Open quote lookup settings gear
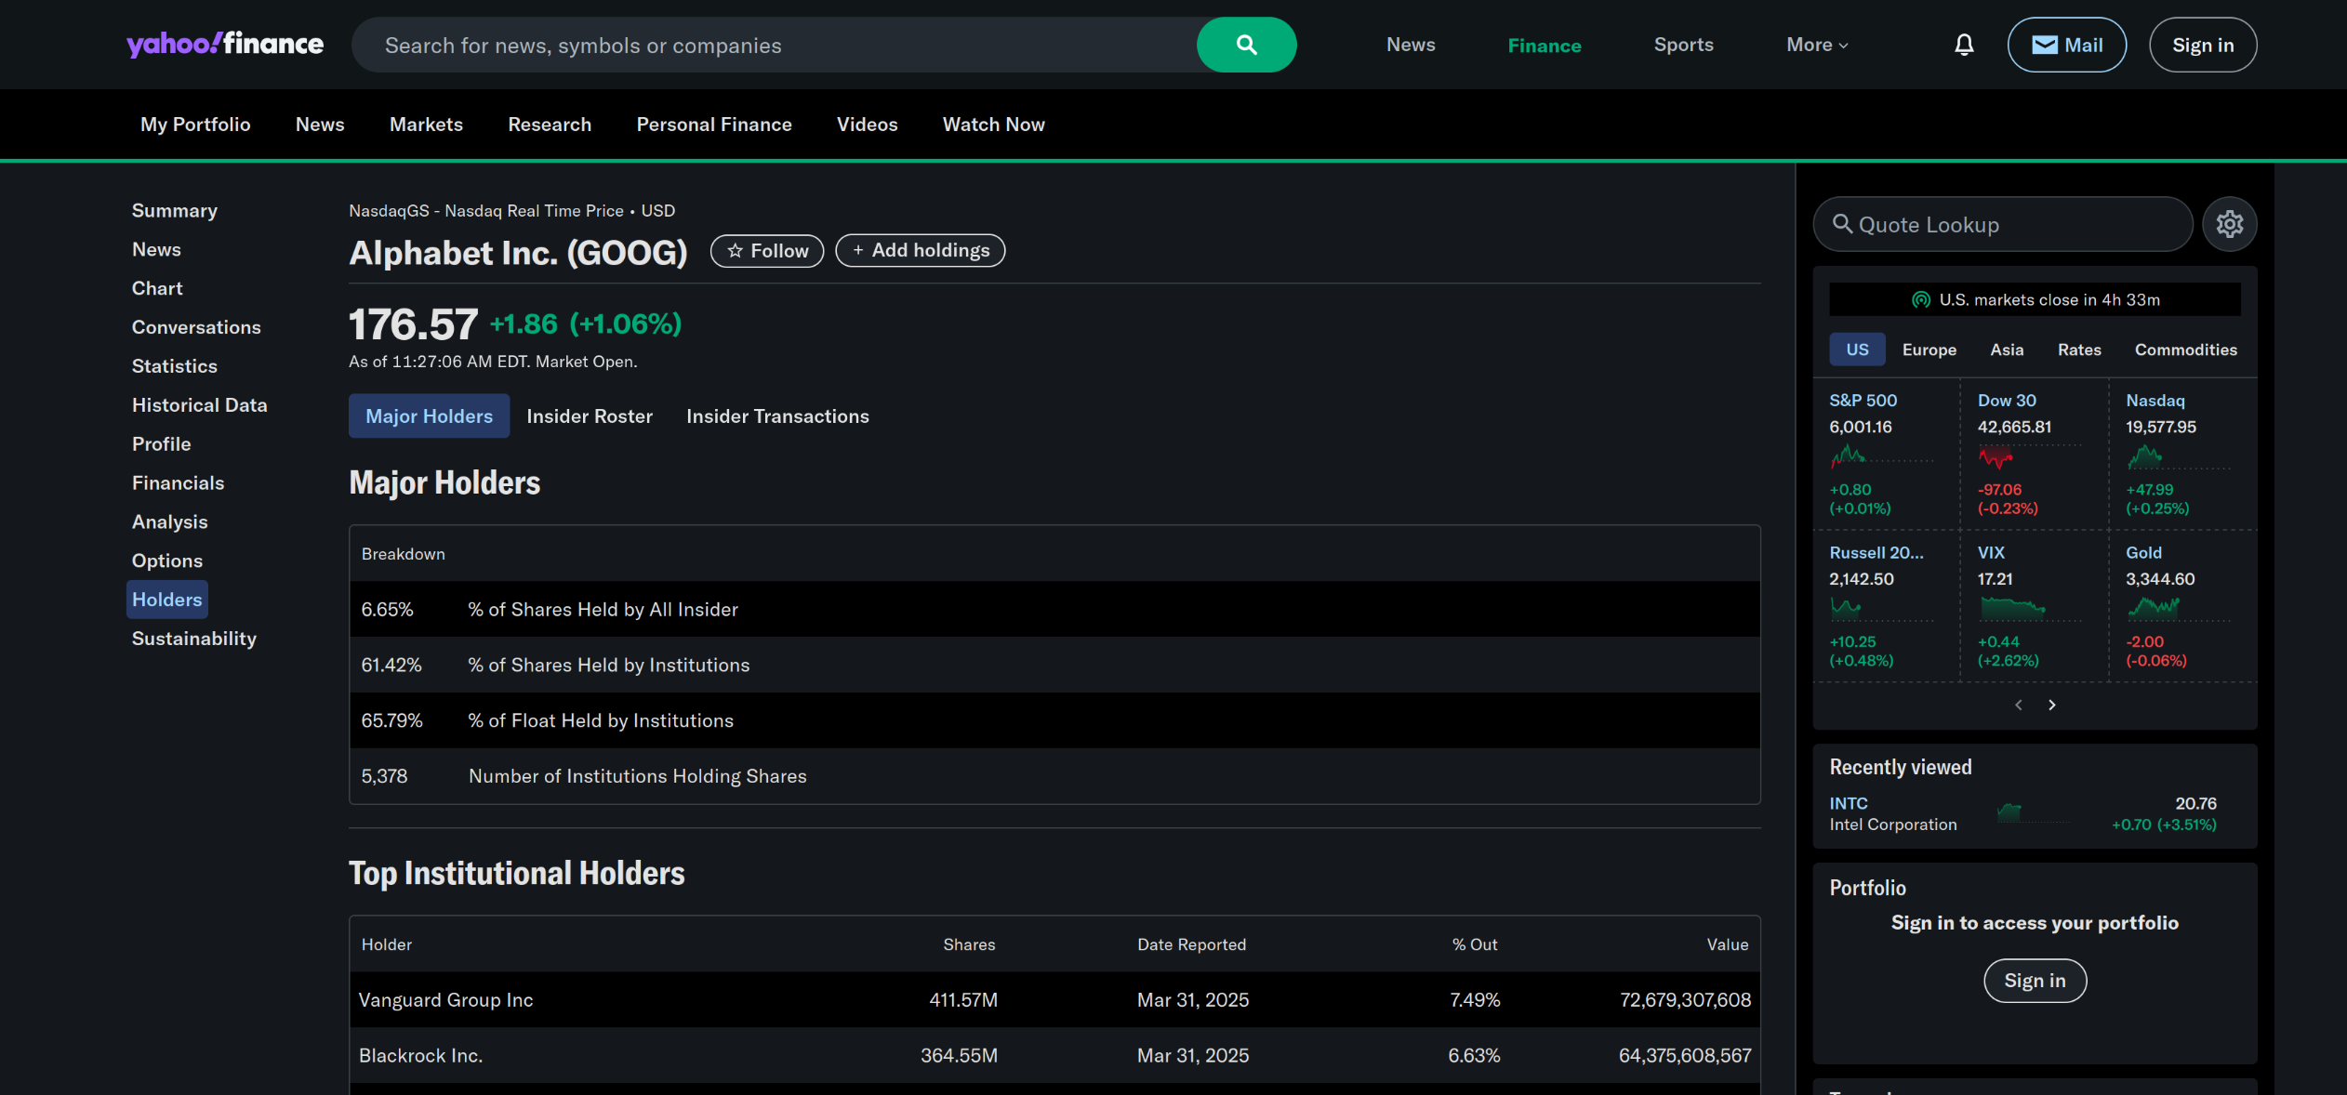This screenshot has height=1095, width=2347. point(2230,224)
